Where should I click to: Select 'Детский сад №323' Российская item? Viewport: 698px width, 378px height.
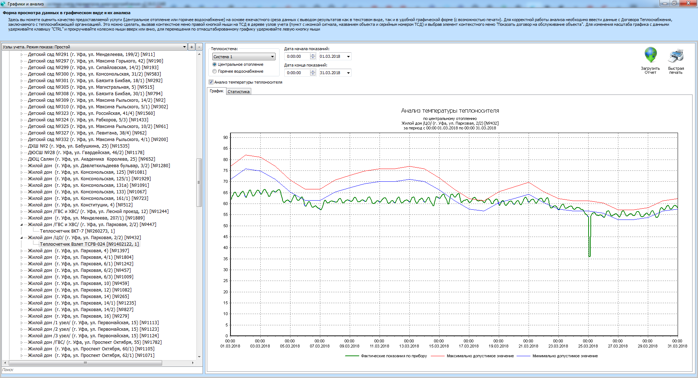click(x=91, y=113)
